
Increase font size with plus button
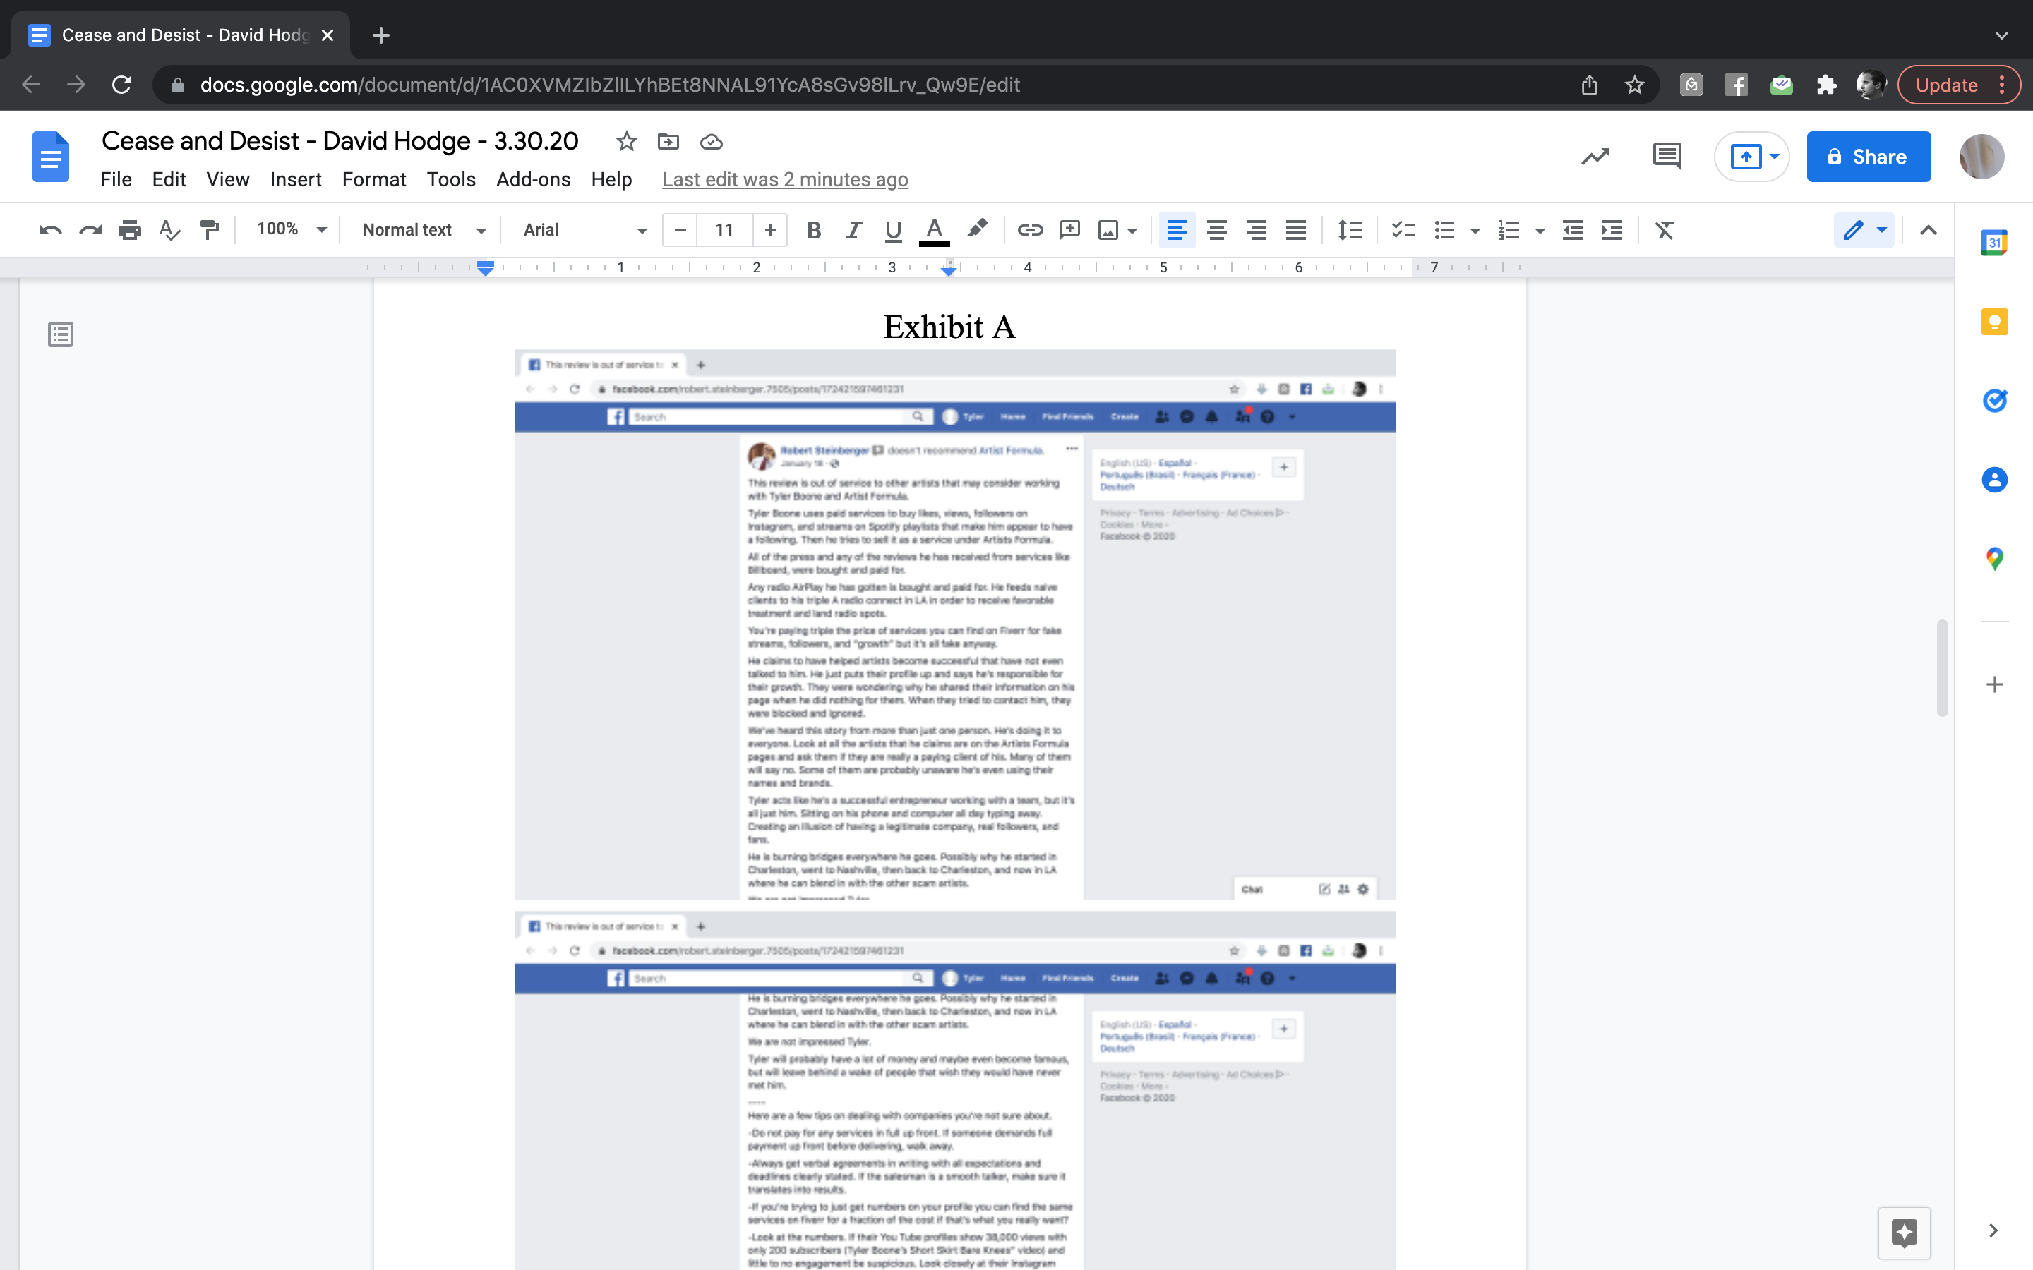tap(769, 230)
